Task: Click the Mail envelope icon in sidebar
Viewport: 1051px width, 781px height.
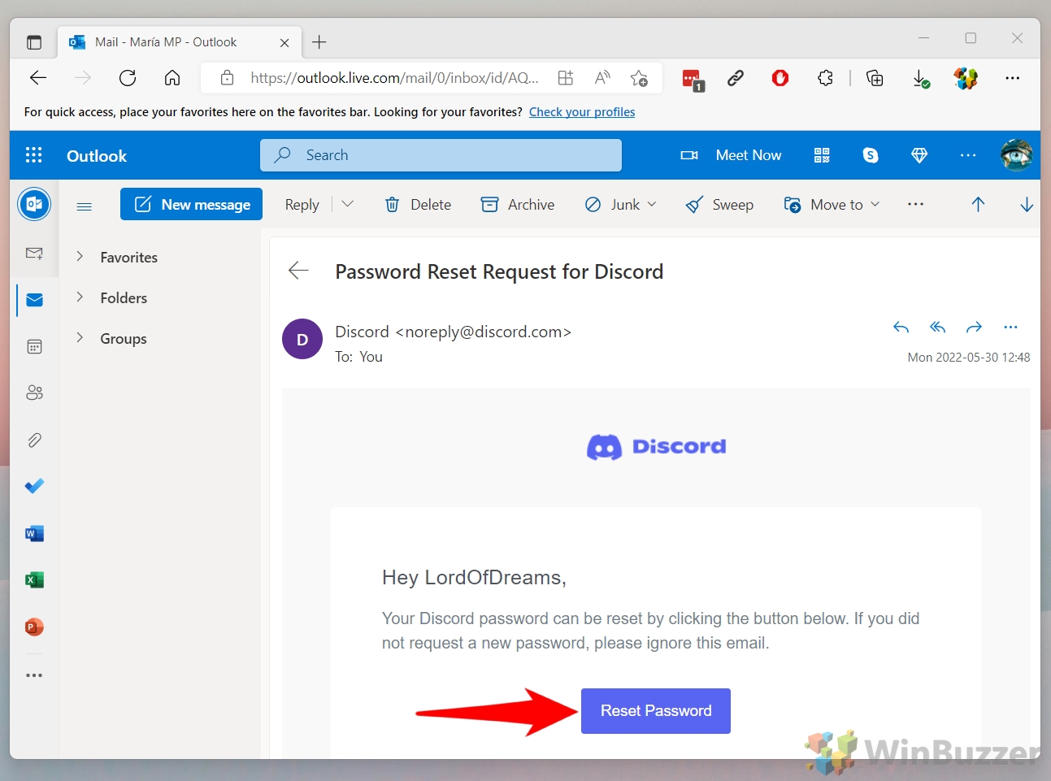Action: click(34, 300)
